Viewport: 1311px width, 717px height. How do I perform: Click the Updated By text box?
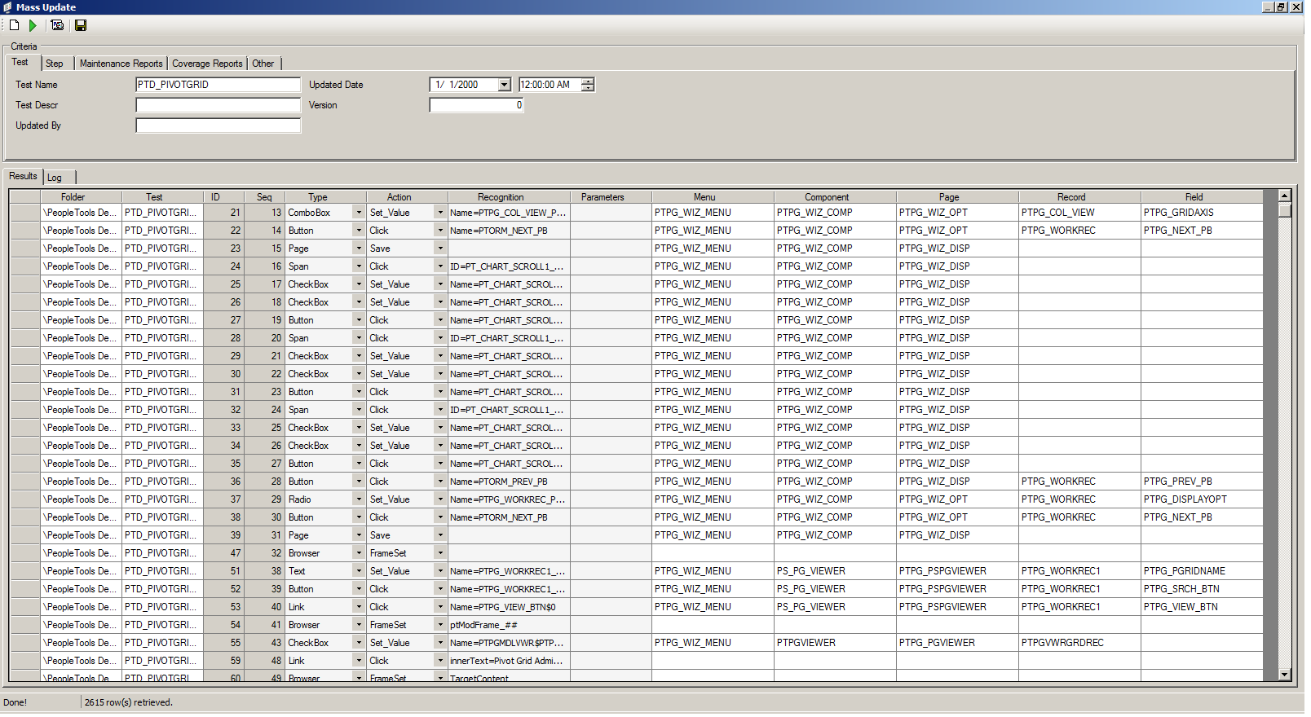[x=218, y=125]
